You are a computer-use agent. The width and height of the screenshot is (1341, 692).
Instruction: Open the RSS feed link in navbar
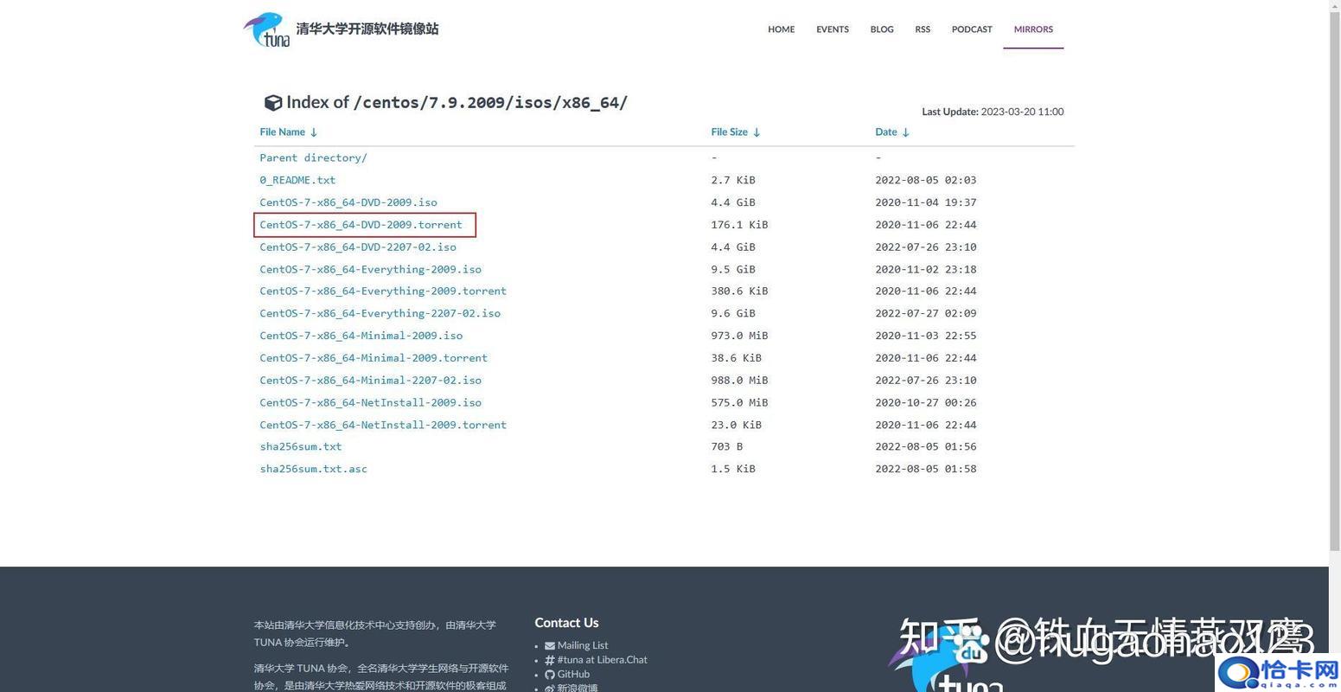coord(923,29)
